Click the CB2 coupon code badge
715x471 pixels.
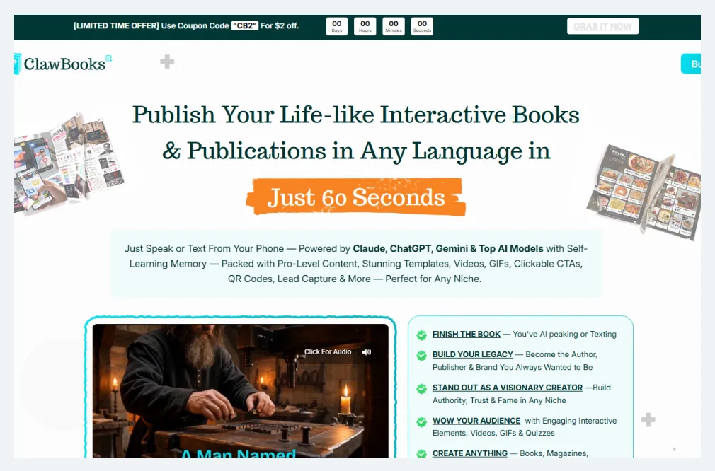click(x=245, y=26)
